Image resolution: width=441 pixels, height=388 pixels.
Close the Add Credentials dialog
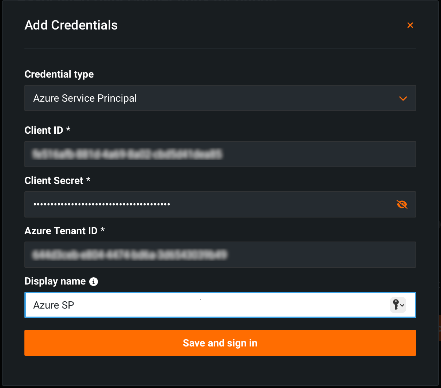pos(410,25)
